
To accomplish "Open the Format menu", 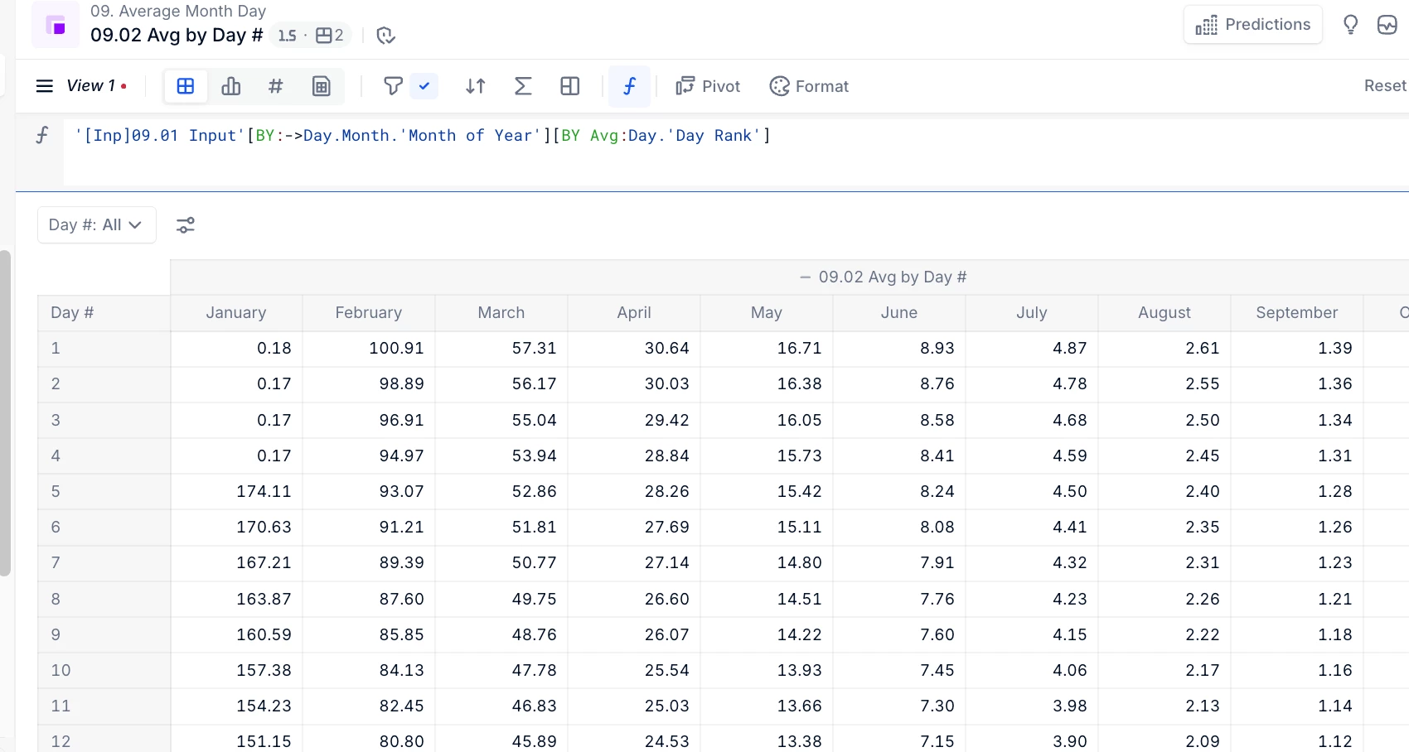I will 809,86.
